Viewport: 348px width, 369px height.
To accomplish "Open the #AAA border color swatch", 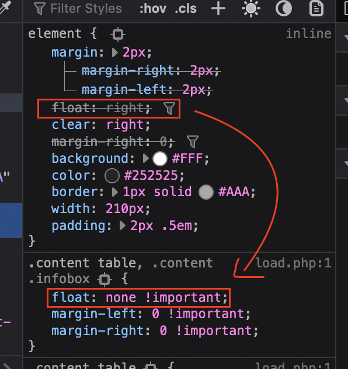I will coord(206,192).
